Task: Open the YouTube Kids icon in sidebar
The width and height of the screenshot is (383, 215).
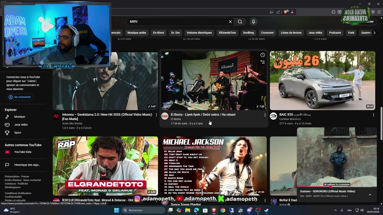Action: pos(7,152)
